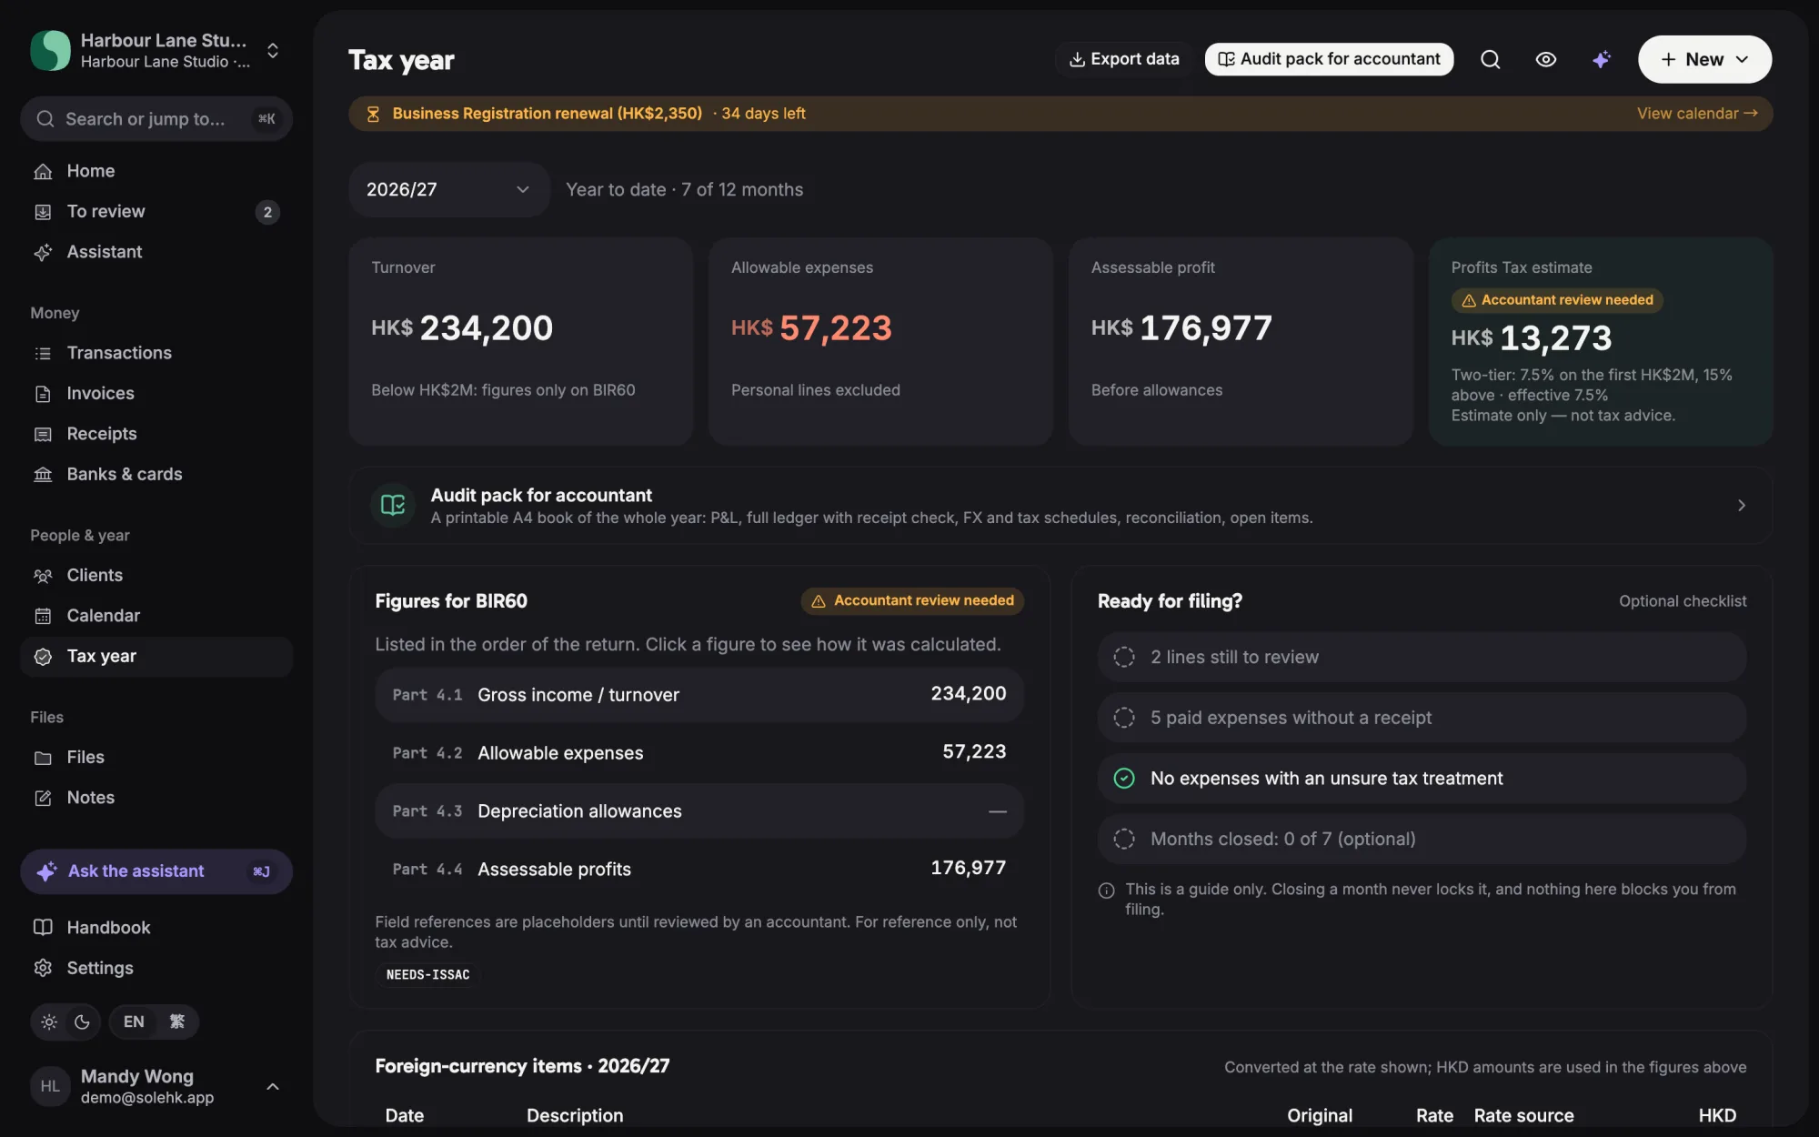Image resolution: width=1819 pixels, height=1137 pixels.
Task: Click Accountant review needed badge in tax estimate
Action: click(x=1557, y=300)
